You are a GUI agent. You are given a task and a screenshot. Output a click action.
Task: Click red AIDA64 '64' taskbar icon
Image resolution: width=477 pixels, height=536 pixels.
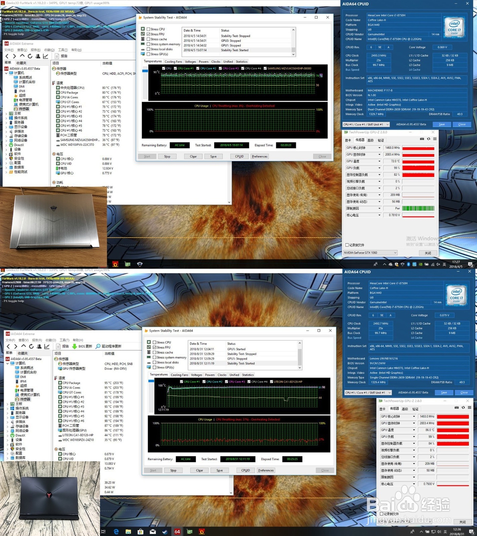point(177,532)
